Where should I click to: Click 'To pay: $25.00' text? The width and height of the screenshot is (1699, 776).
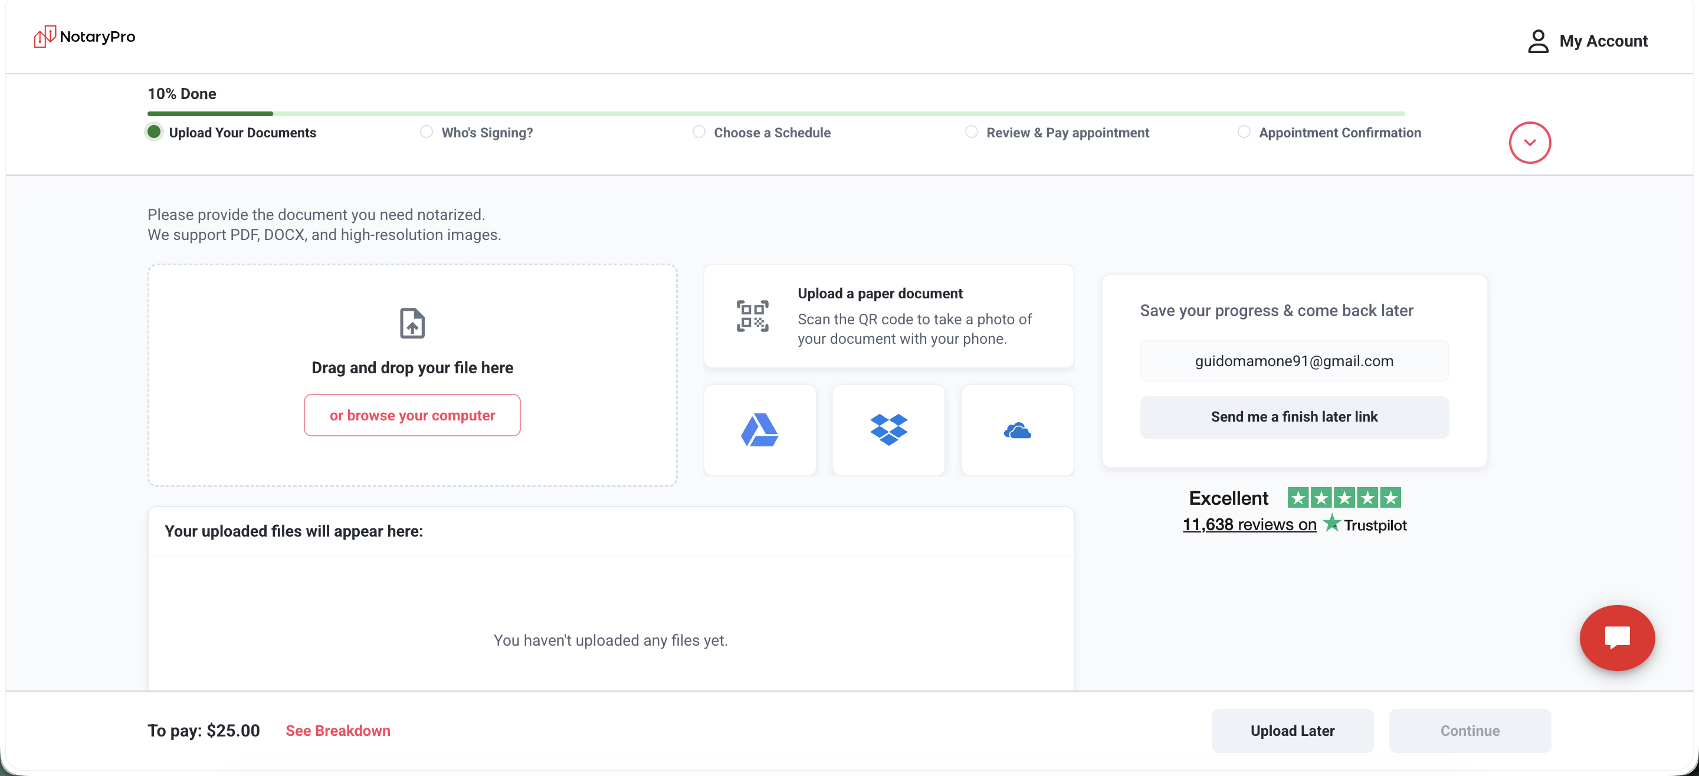pos(204,731)
